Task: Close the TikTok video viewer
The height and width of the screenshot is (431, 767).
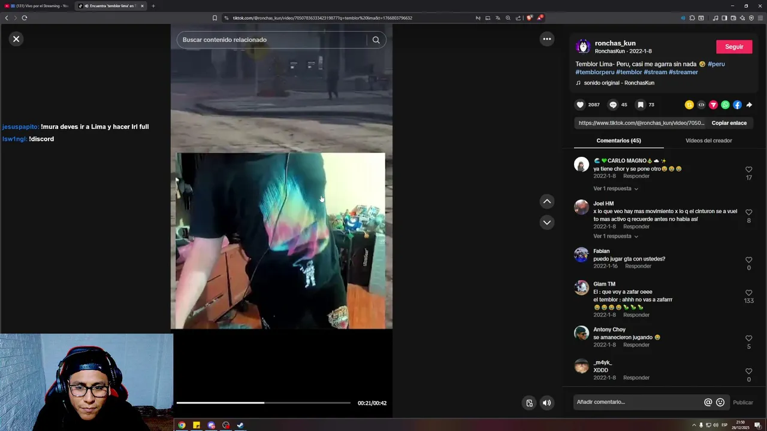Action: tap(16, 39)
